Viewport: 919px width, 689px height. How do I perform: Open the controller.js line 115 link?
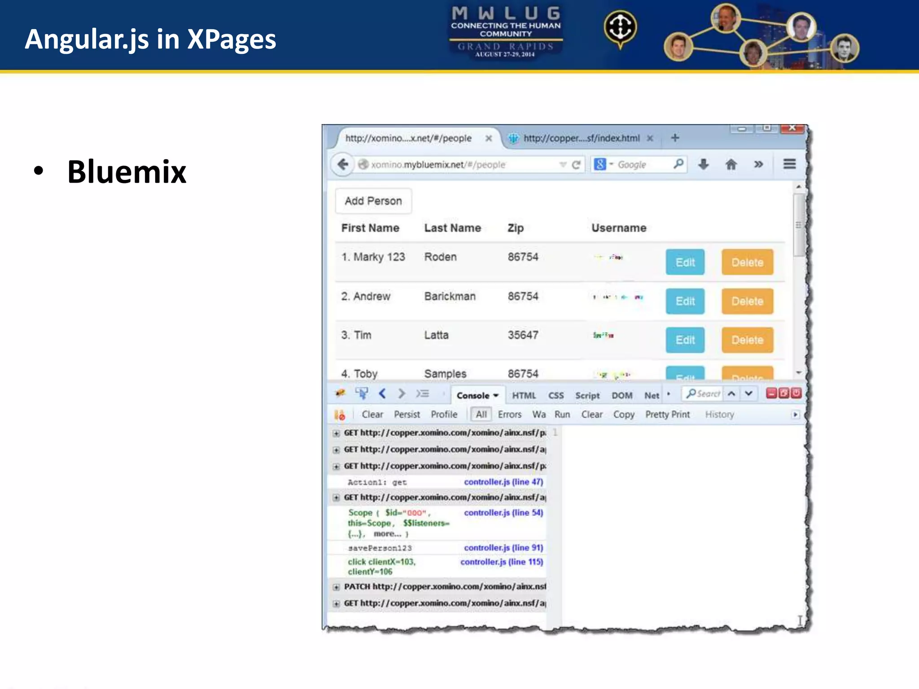[502, 562]
